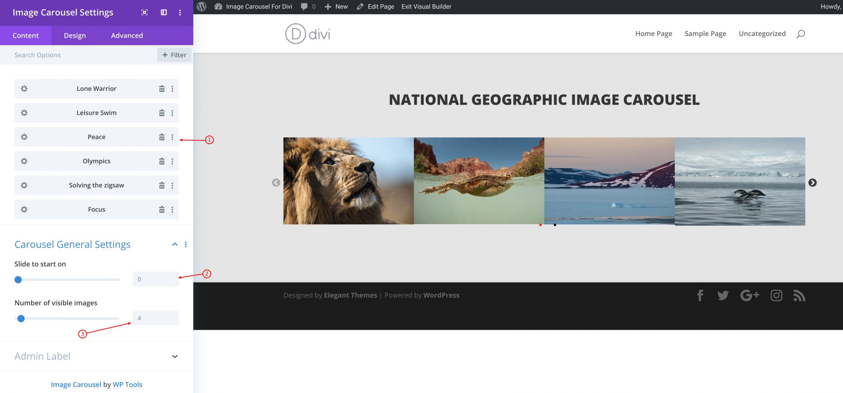Click the Slide to start on slider handle
Viewport: 843px width, 393px height.
point(18,280)
